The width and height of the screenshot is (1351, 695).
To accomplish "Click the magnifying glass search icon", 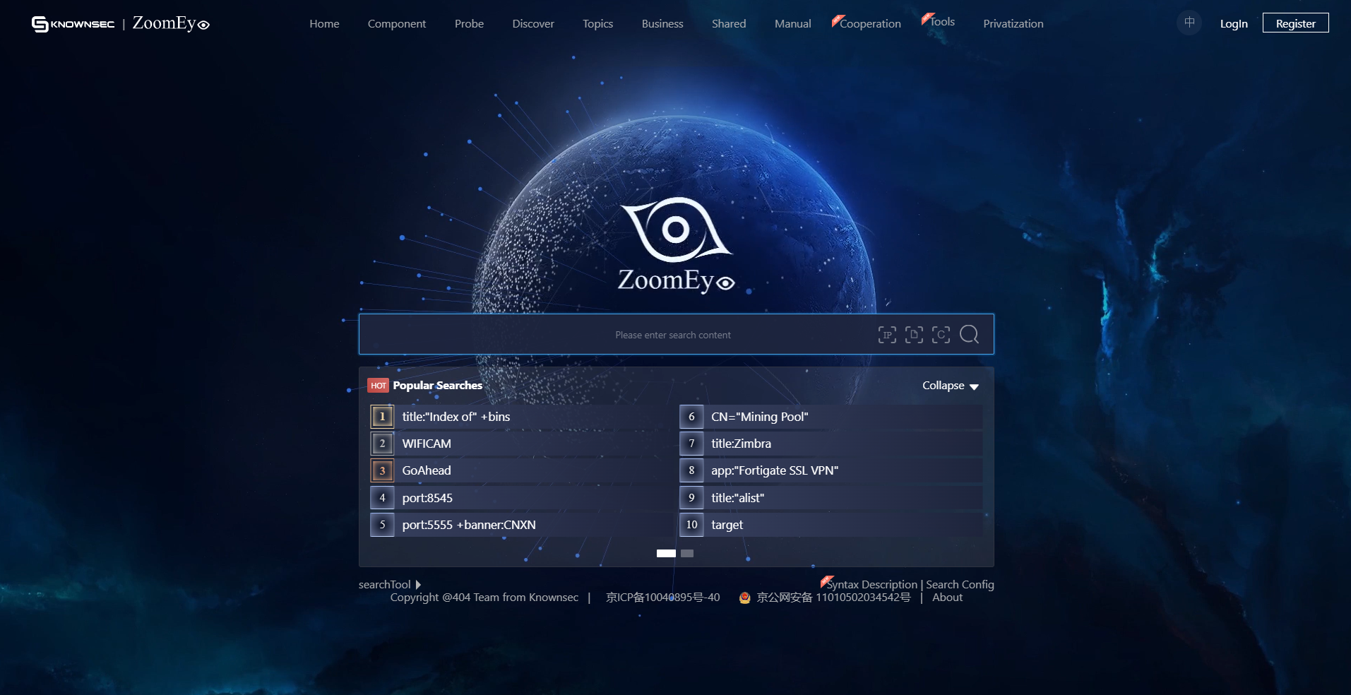I will point(970,334).
